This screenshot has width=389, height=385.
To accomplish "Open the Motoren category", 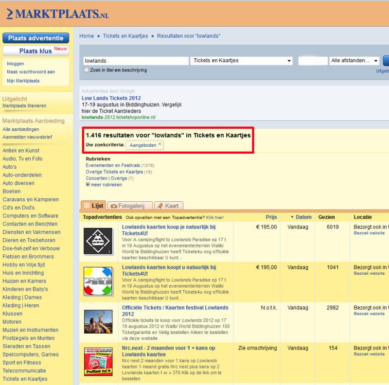I will tap(12, 322).
